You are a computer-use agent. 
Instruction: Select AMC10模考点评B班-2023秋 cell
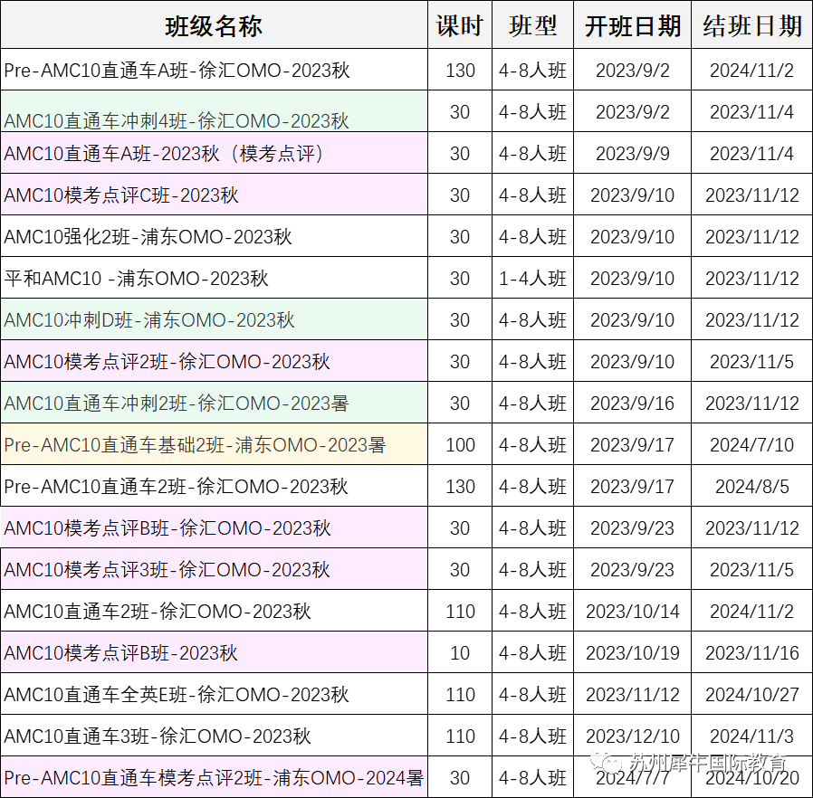point(214,652)
